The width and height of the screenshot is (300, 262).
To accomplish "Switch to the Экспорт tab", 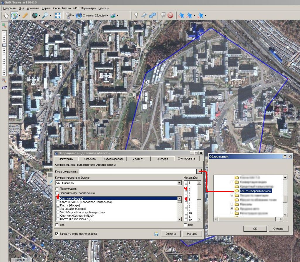I will coord(162,159).
